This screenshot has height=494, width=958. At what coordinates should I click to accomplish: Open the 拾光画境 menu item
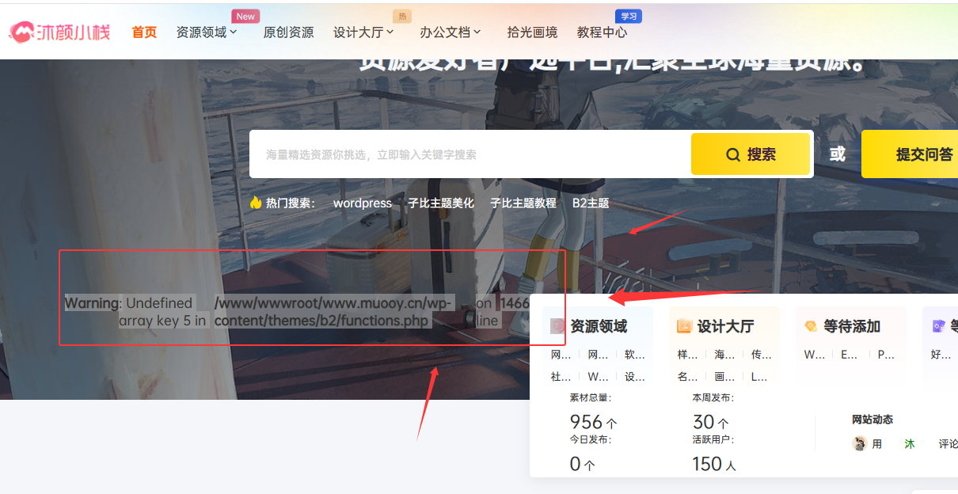point(532,32)
